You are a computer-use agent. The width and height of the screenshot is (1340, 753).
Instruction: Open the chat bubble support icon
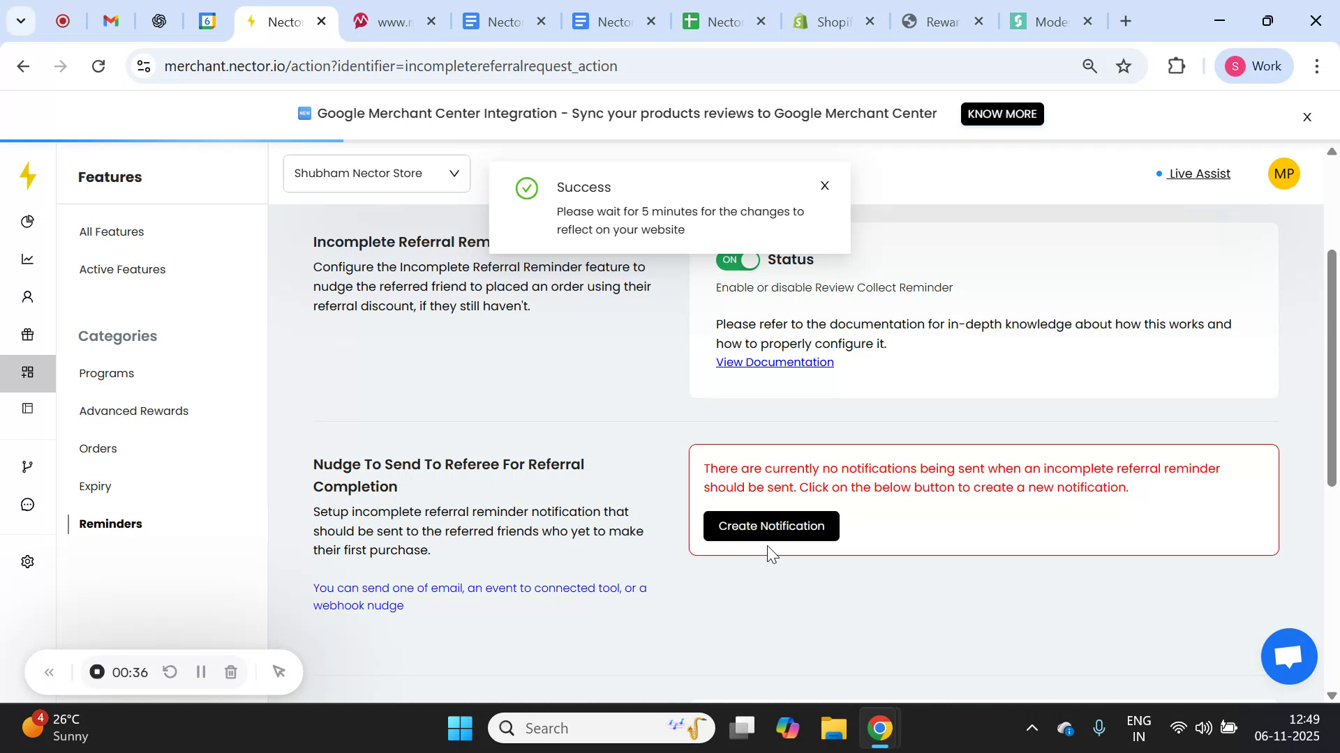[27, 504]
